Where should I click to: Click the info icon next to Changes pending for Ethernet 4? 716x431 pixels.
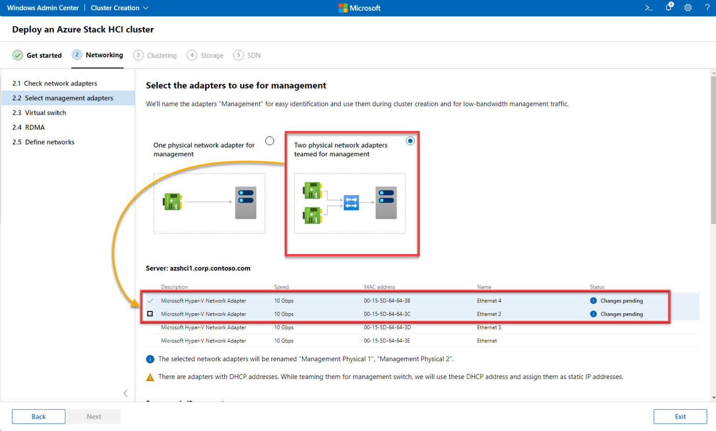(x=593, y=301)
